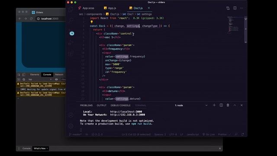The image size is (277, 156).
Task: Click the site info icon beside localhost:3000
Action: point(39,19)
